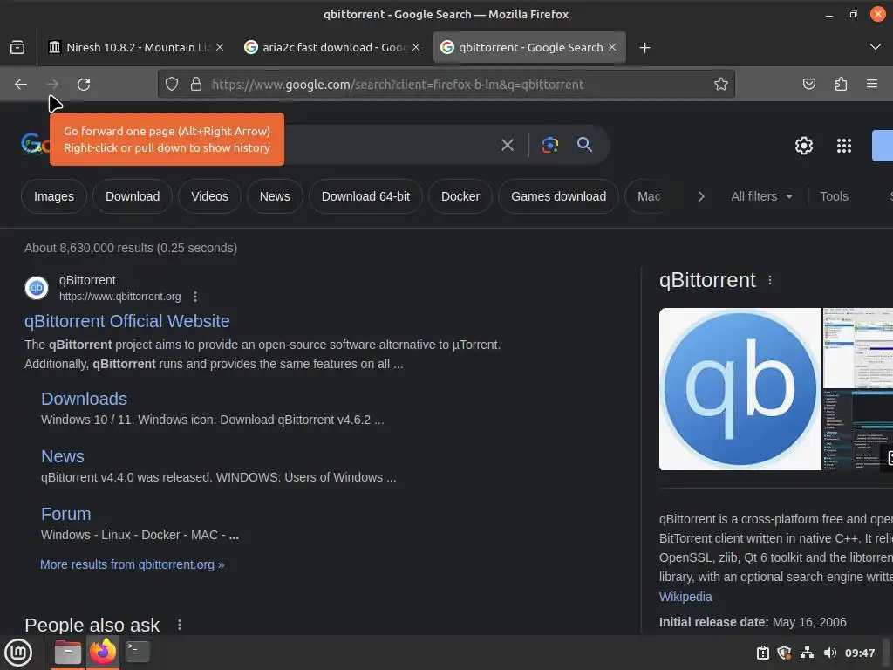Open the Wikipedia link in knowledge panel
The width and height of the screenshot is (893, 670).
[x=685, y=597]
